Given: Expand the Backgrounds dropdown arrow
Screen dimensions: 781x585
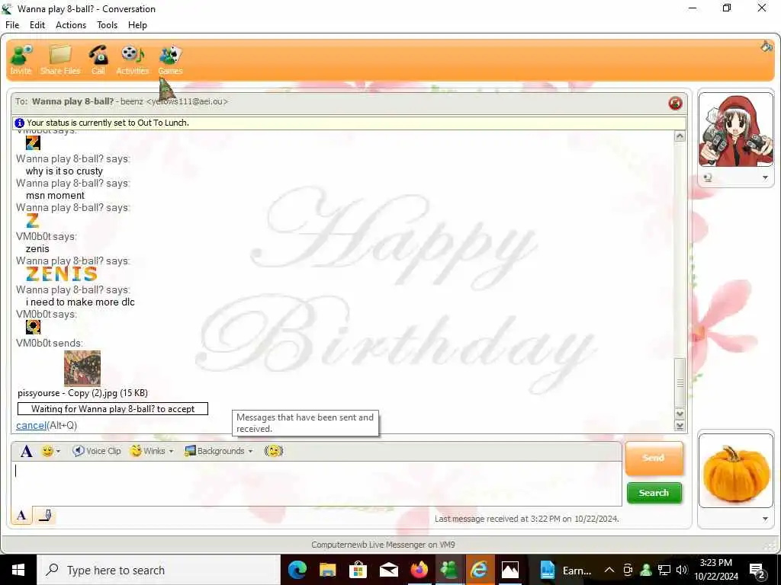Looking at the screenshot, I should point(250,452).
